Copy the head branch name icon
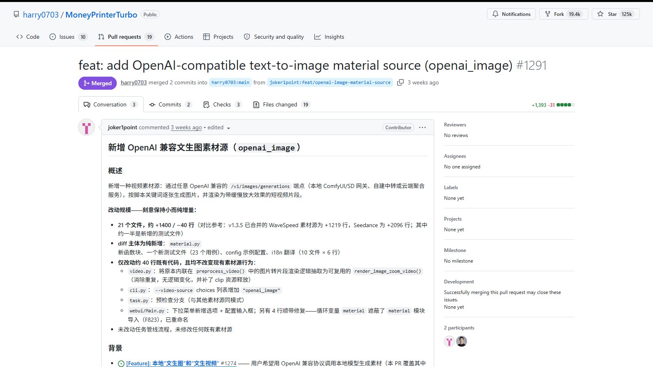The width and height of the screenshot is (653, 367). click(x=400, y=82)
